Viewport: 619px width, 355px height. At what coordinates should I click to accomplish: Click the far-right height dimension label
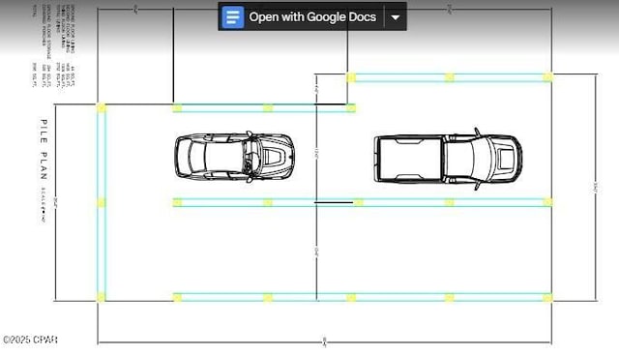pos(596,188)
